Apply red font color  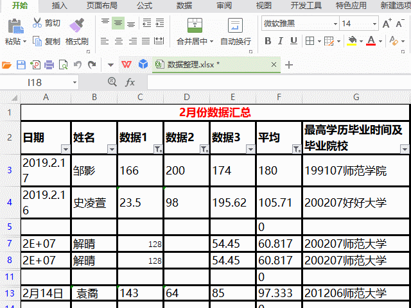(371, 41)
